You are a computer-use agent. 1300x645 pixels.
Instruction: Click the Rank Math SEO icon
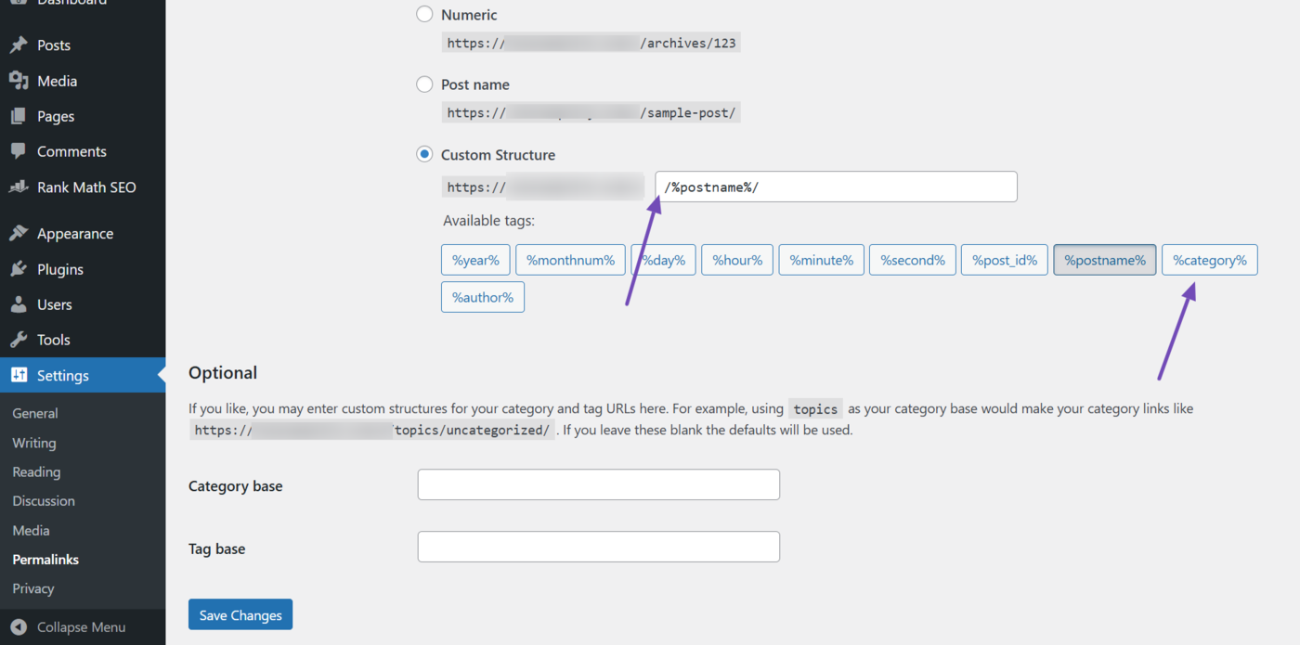click(x=19, y=187)
